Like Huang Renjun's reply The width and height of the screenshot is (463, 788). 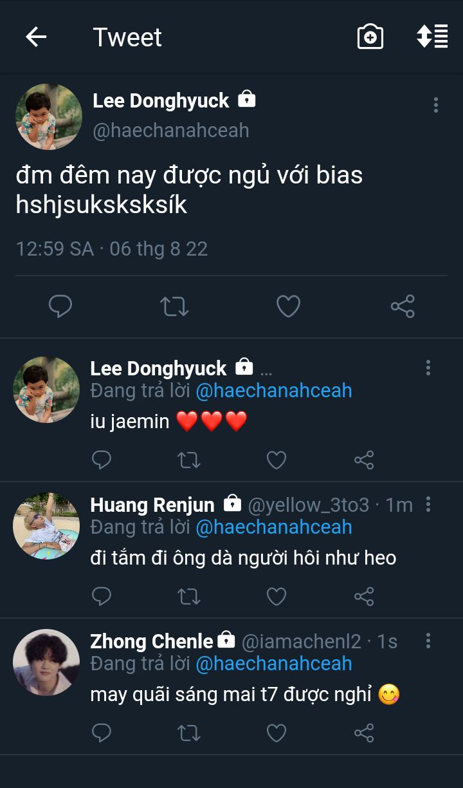coord(277,596)
